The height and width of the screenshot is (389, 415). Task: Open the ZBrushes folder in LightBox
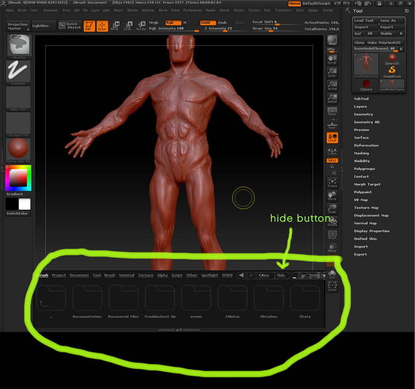coord(269,302)
